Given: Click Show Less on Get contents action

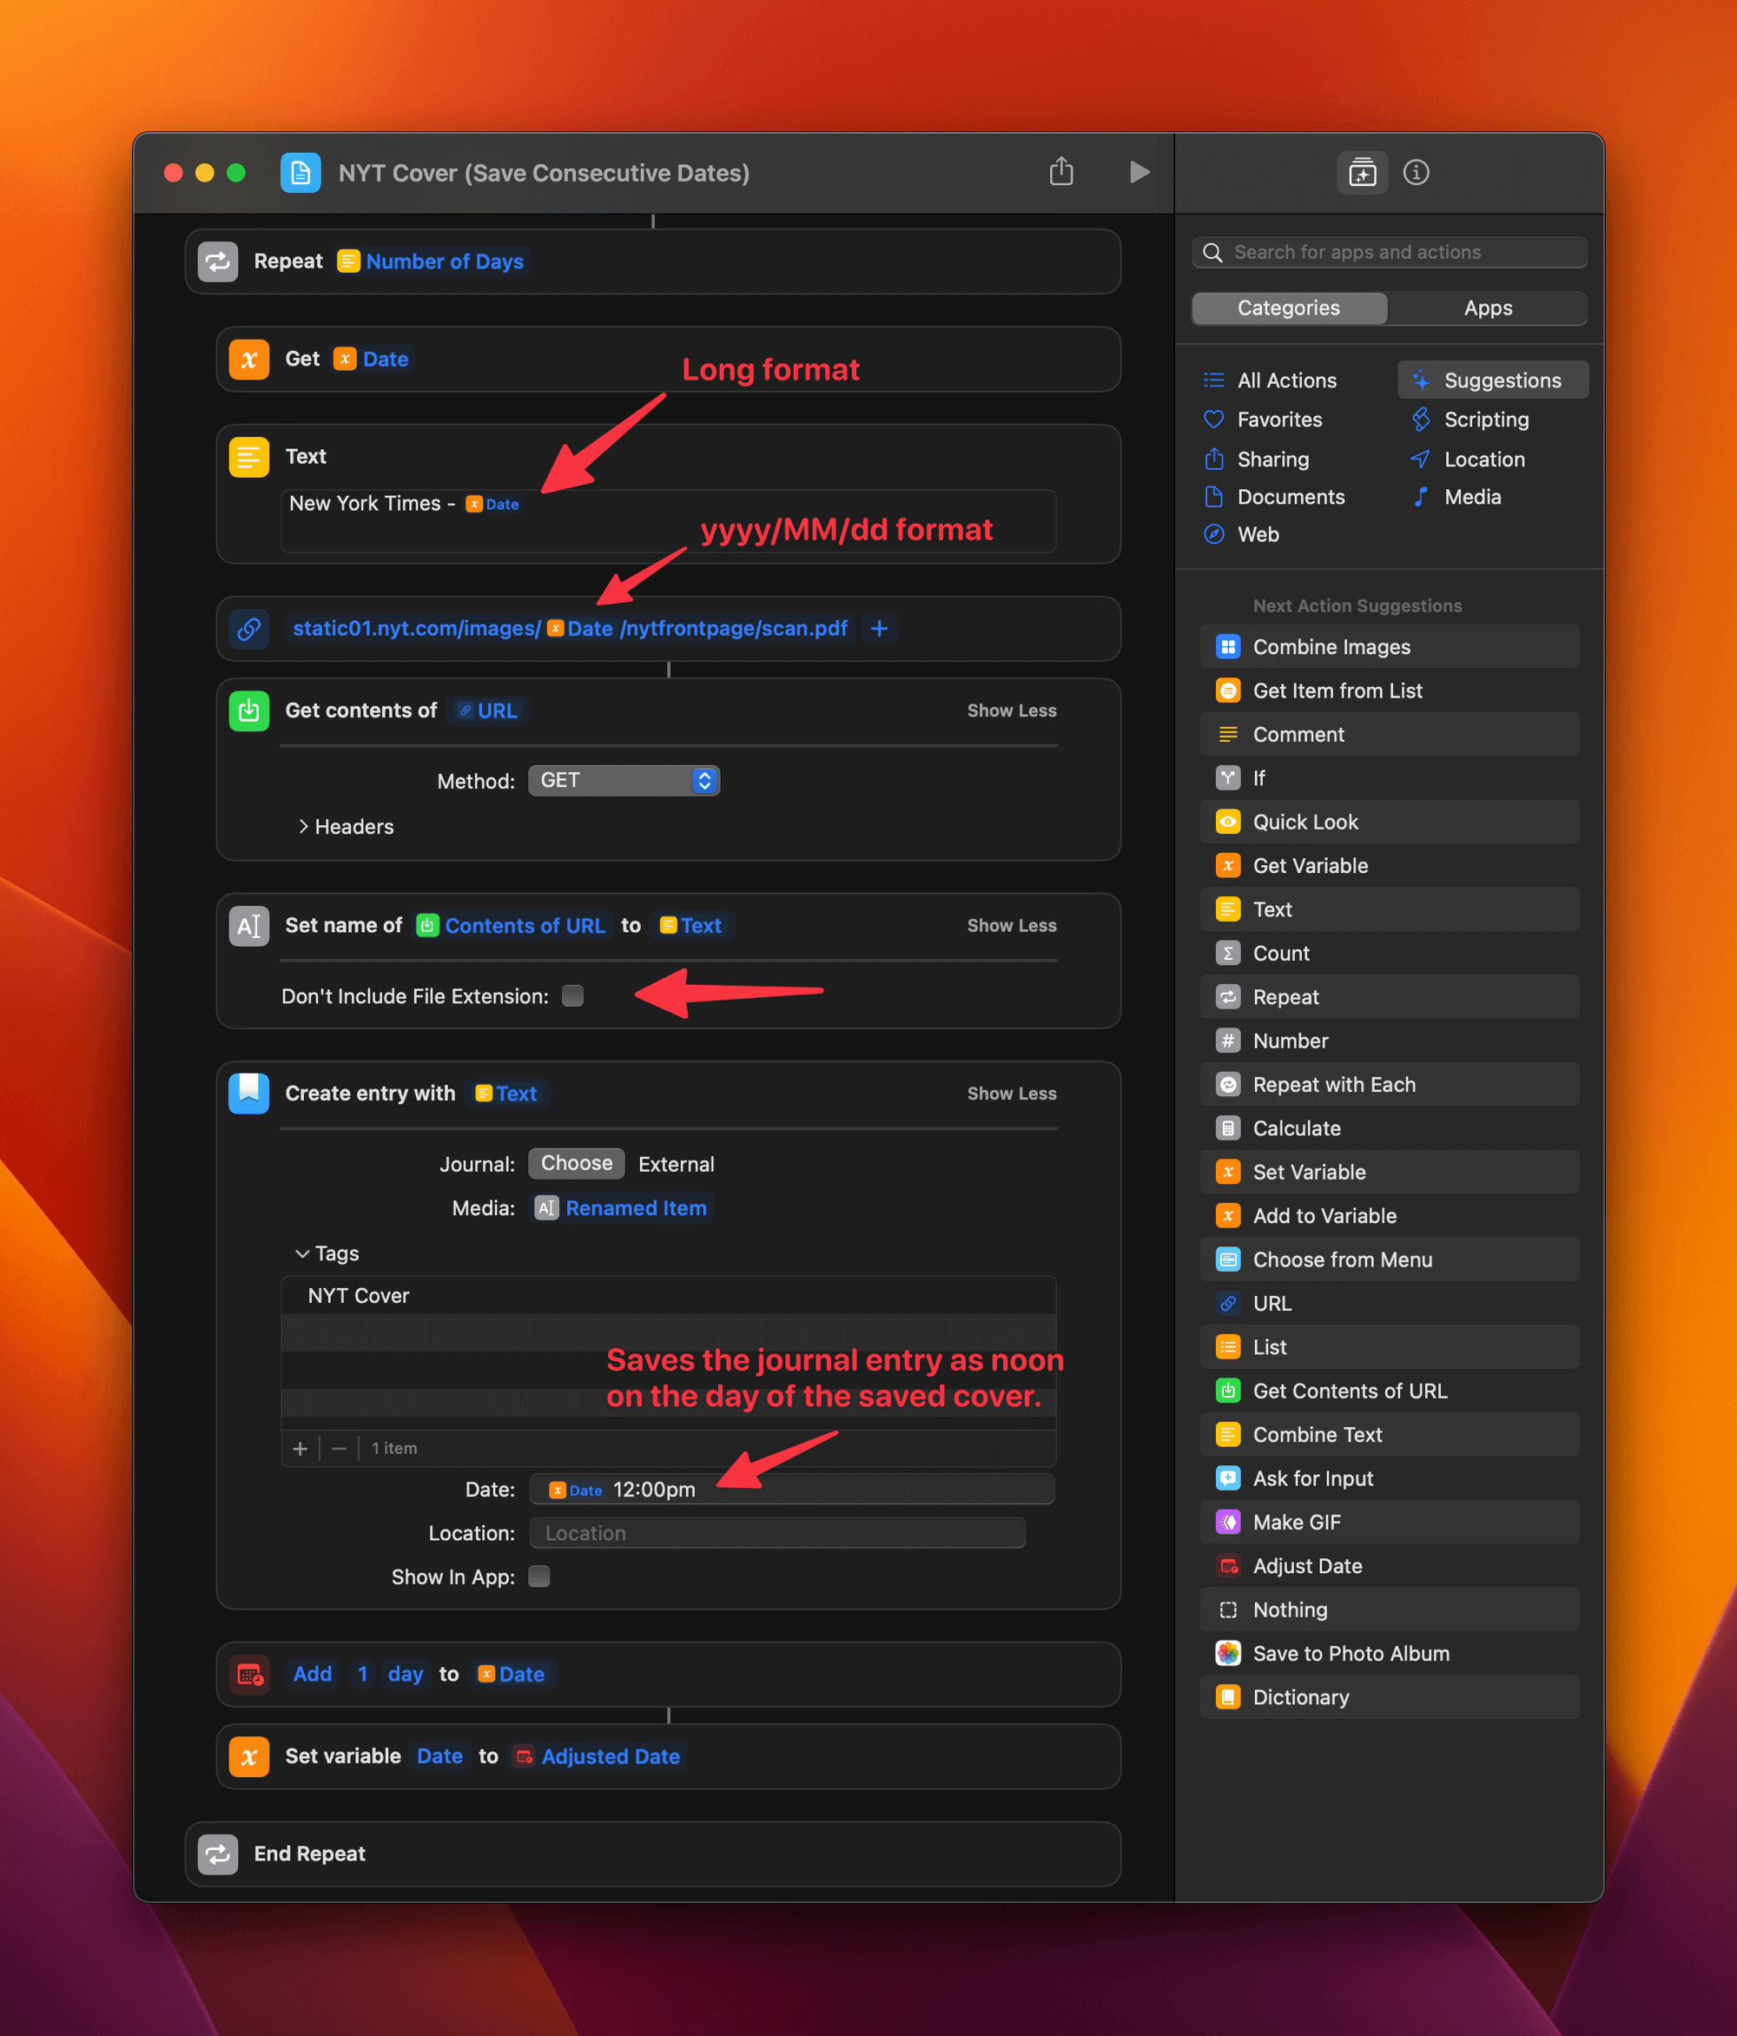Looking at the screenshot, I should tap(1011, 711).
